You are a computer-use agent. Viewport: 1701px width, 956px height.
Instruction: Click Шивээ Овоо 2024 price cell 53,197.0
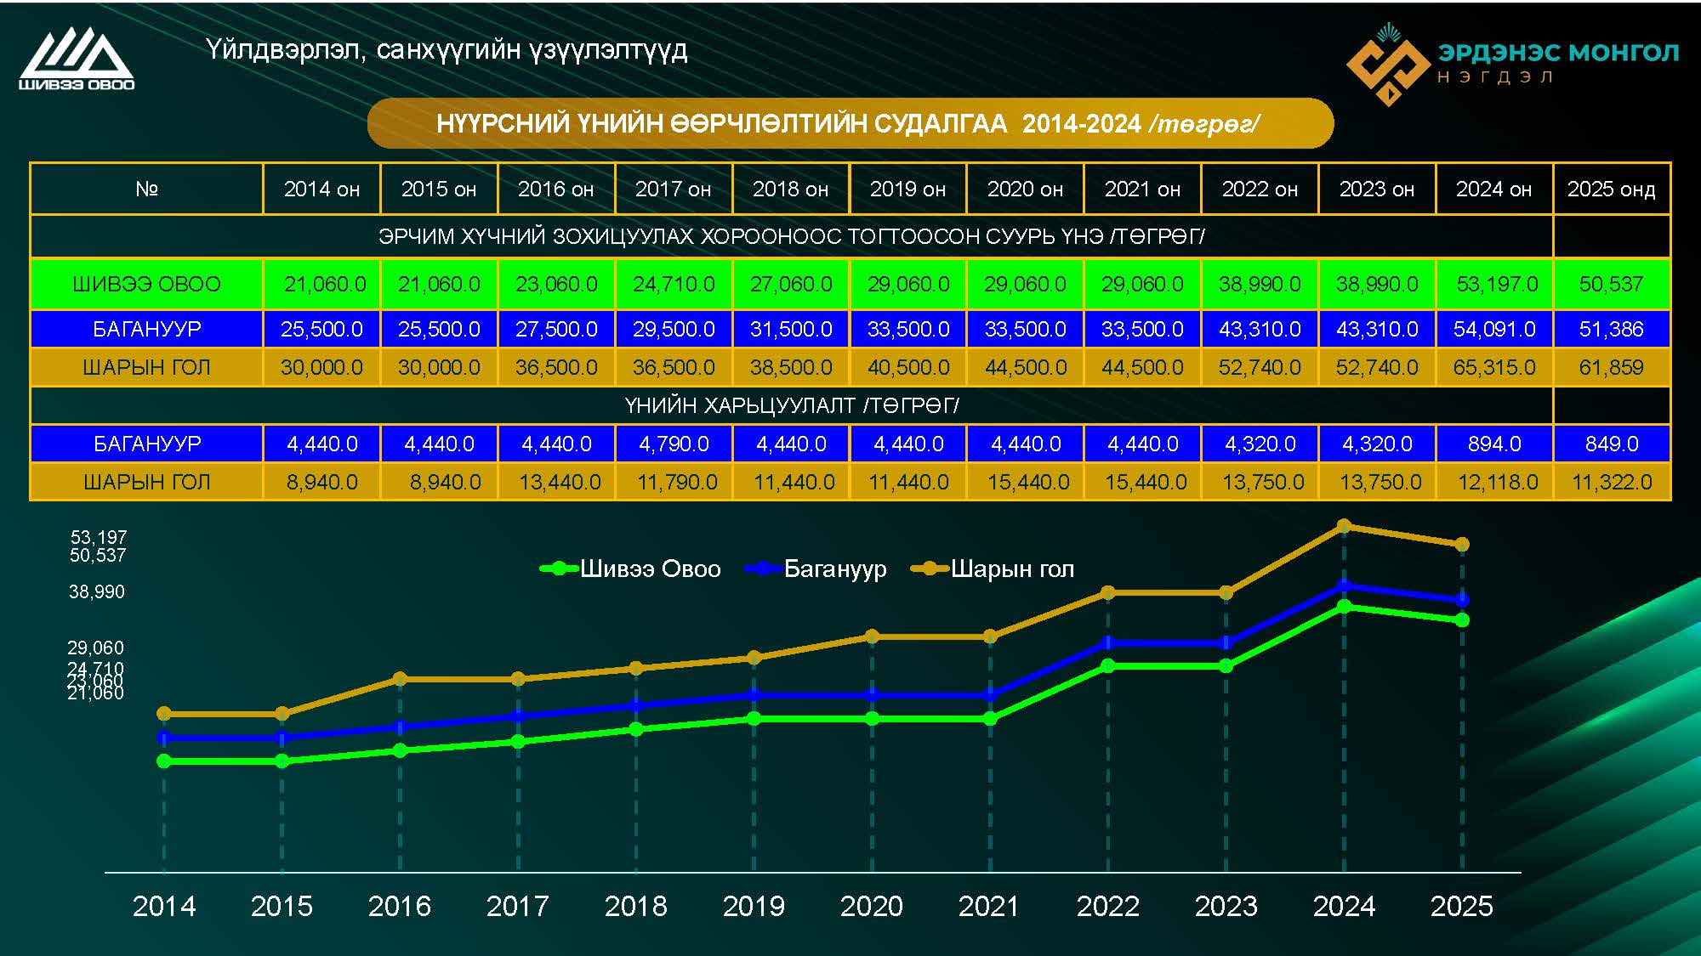[1495, 284]
